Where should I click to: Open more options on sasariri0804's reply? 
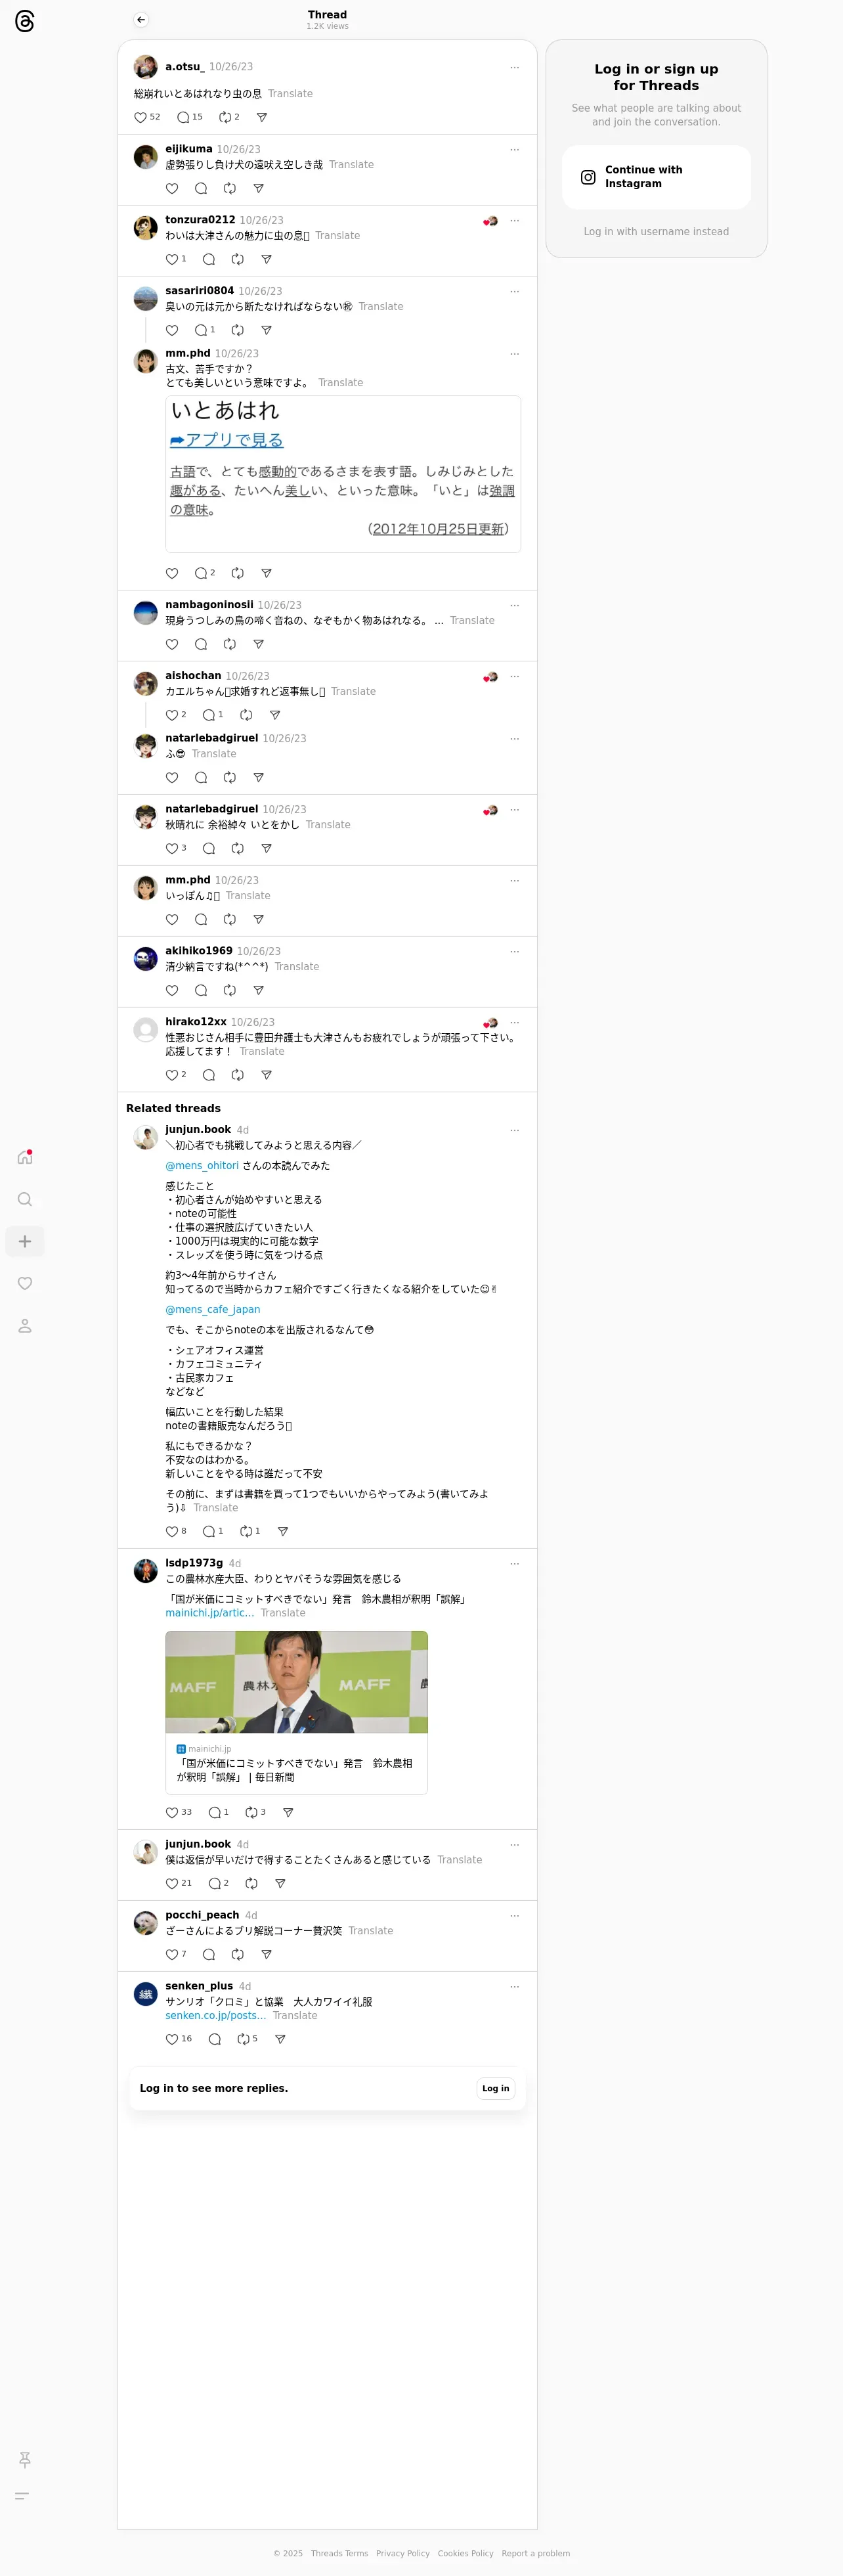point(515,291)
